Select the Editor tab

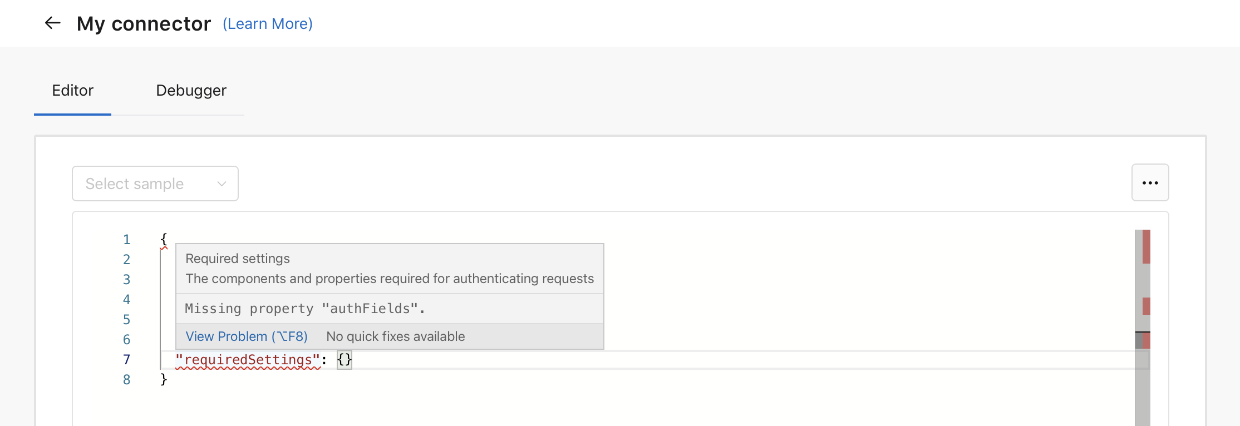click(x=72, y=90)
